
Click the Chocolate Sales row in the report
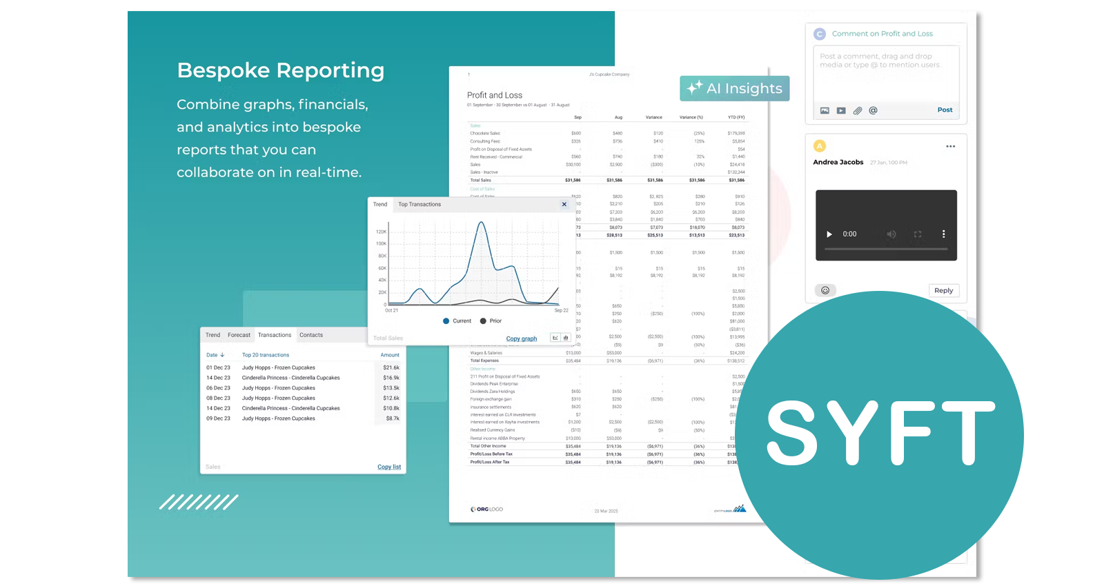point(607,133)
